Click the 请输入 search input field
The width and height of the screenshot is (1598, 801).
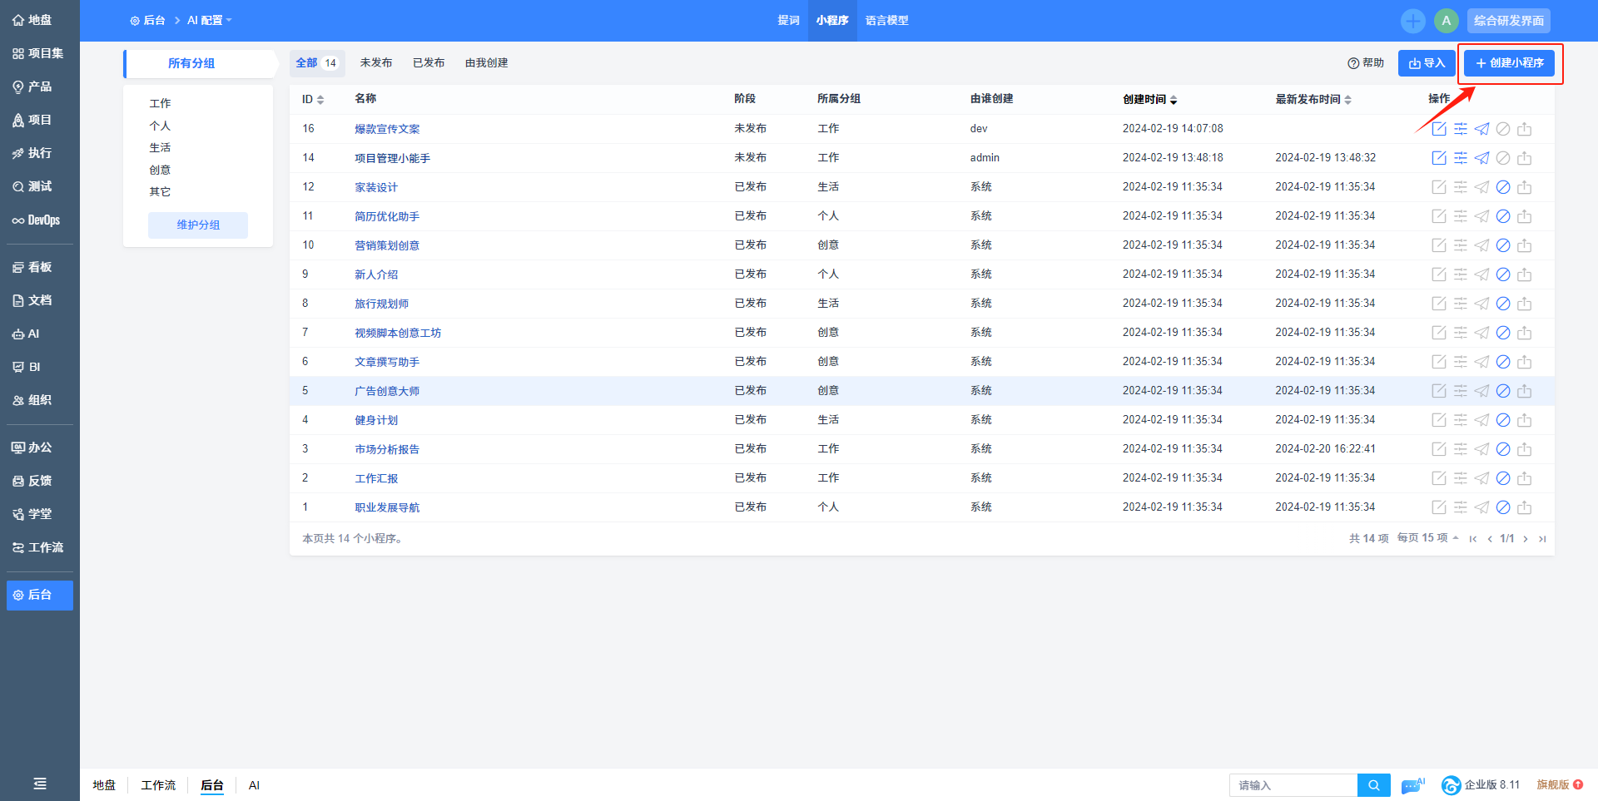point(1293,785)
